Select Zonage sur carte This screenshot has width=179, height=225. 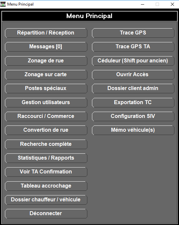tap(46, 75)
